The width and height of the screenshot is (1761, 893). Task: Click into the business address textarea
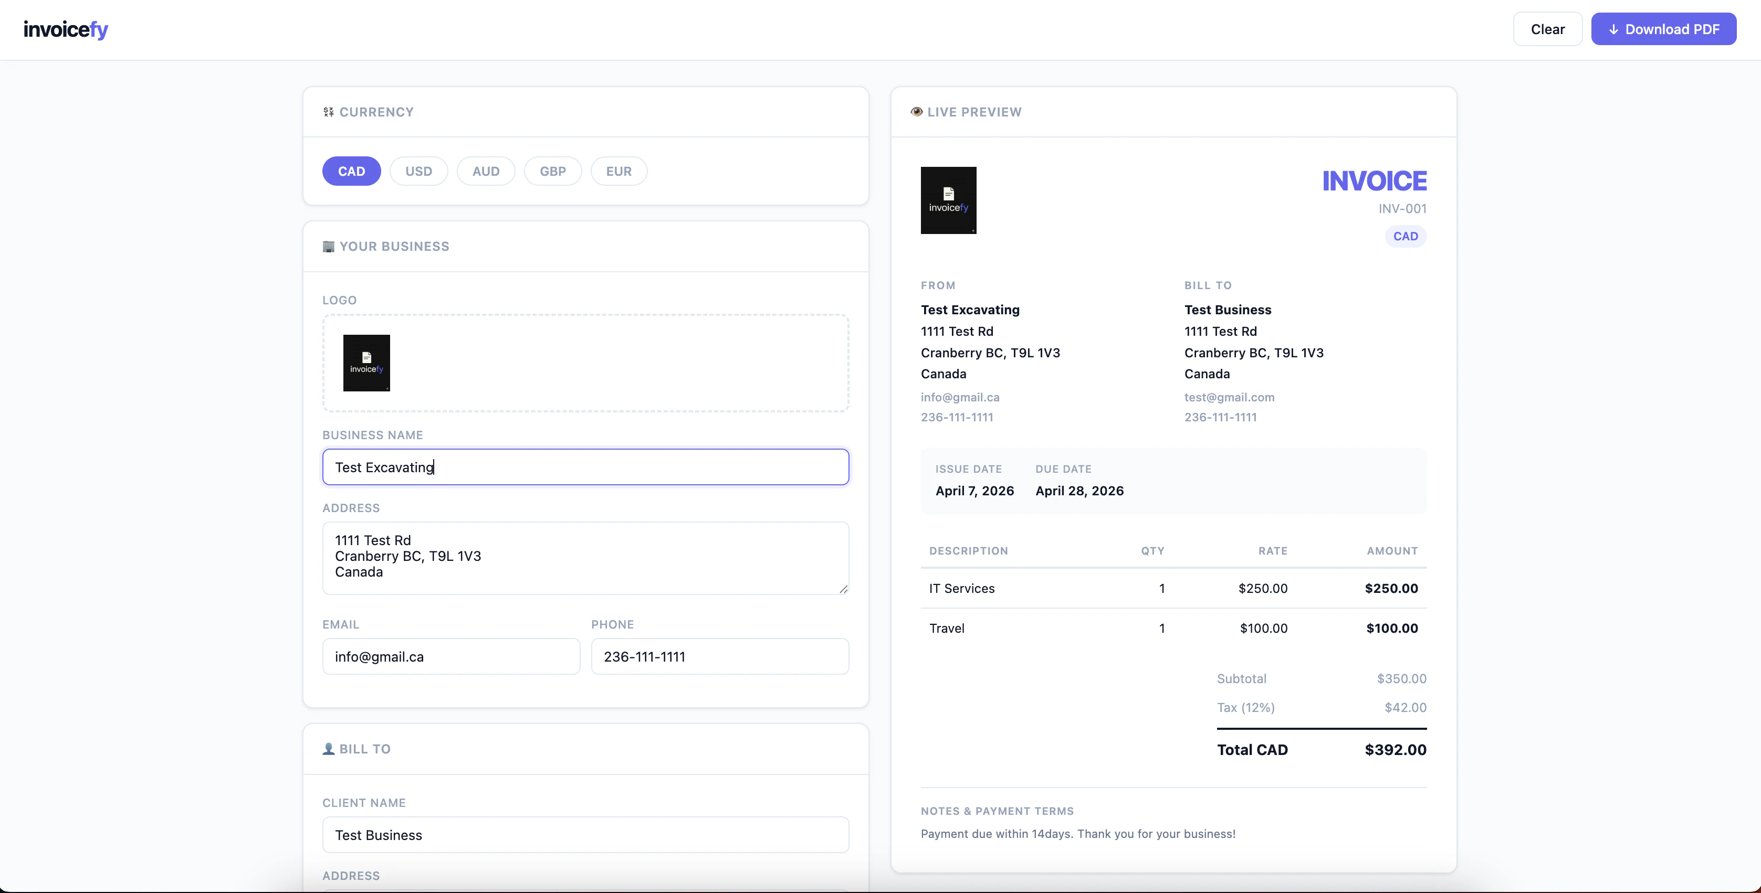point(585,558)
